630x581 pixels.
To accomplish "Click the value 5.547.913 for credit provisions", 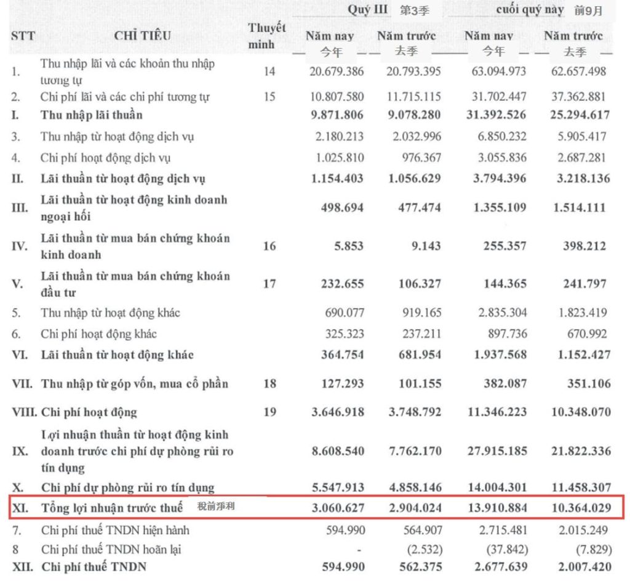I will 335,488.
